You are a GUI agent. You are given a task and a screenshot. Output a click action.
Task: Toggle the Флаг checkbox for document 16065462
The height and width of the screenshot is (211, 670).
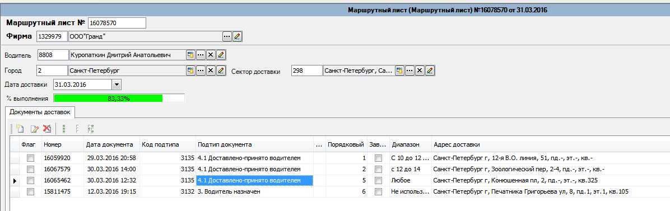tap(30, 181)
